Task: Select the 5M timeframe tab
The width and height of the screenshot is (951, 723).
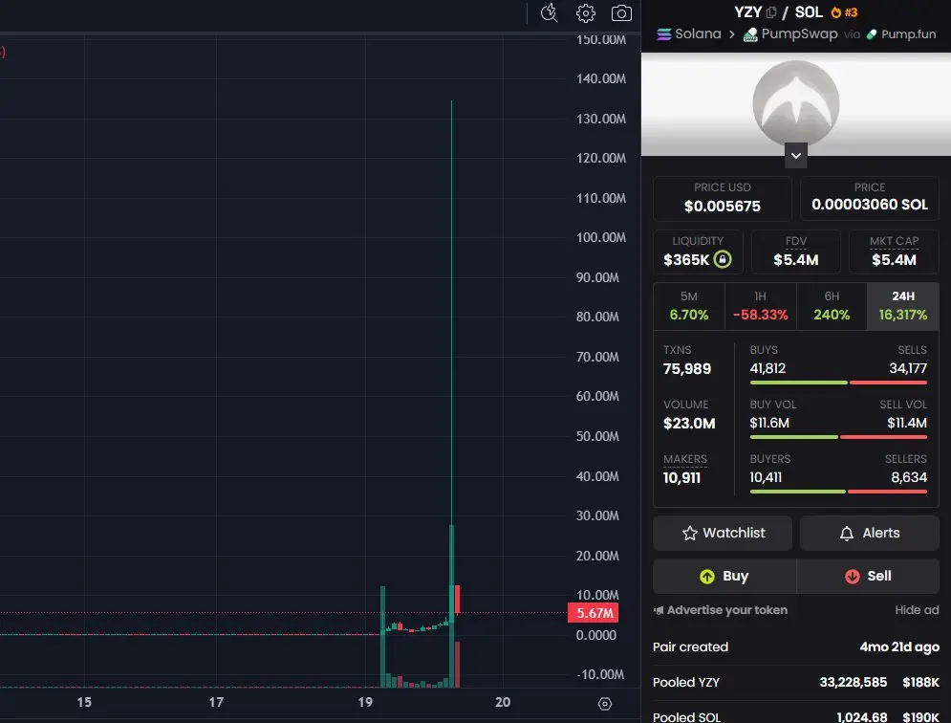Action: tap(688, 306)
